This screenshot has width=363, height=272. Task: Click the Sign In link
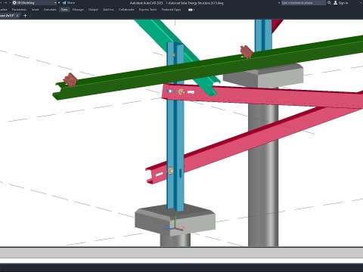(343, 3)
